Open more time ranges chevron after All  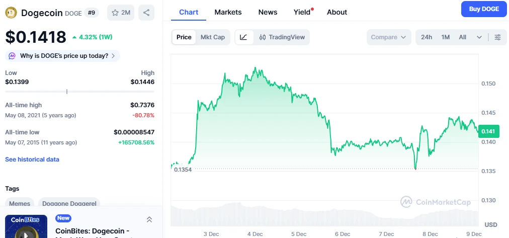coord(479,37)
